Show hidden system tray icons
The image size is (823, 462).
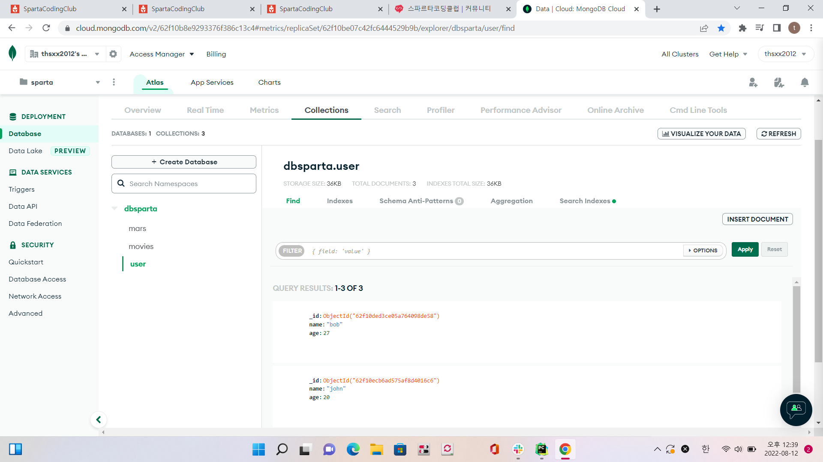pos(657,449)
